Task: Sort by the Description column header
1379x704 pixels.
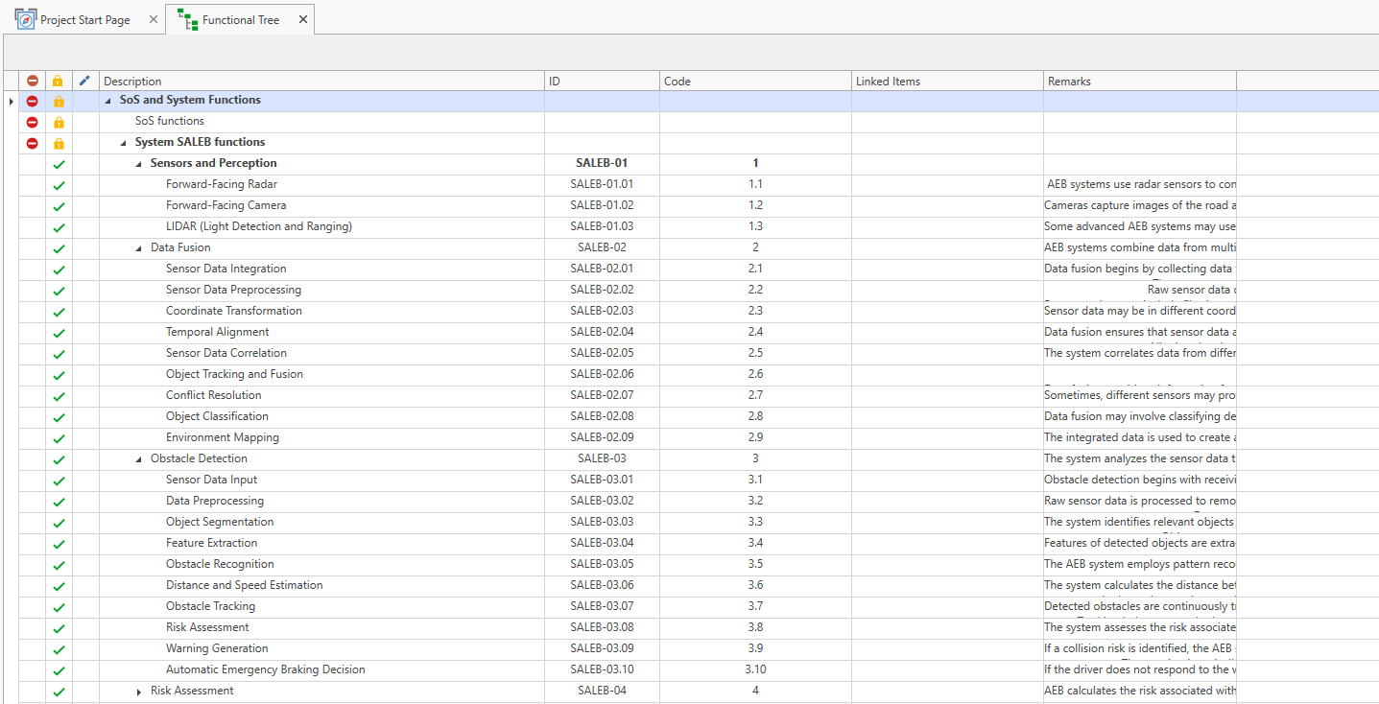Action: 321,82
